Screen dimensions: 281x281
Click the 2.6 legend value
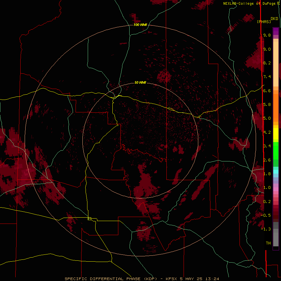[x=267, y=160]
